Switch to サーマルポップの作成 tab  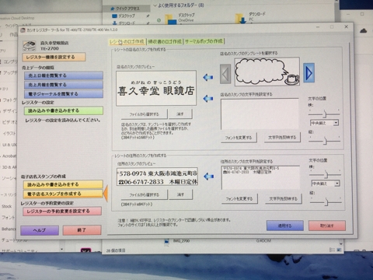204,41
